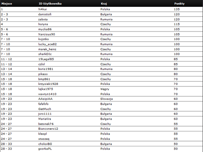Click the AAsipiAA username
The image size is (203, 152).
(45, 99)
